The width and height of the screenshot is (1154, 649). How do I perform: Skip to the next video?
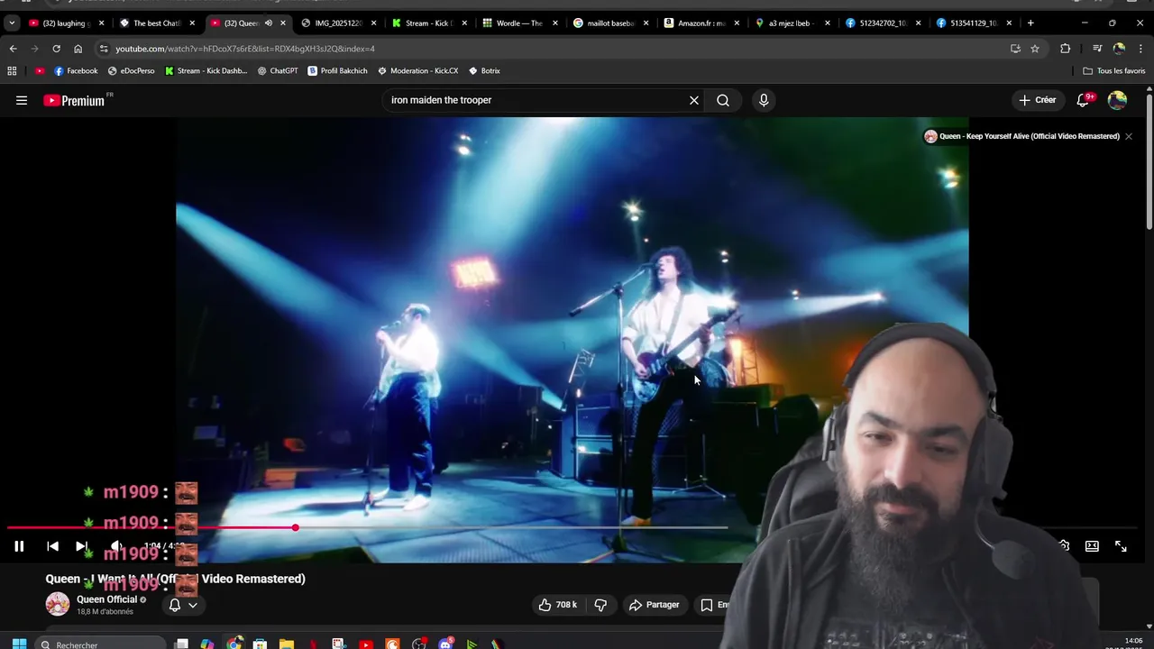click(x=81, y=546)
